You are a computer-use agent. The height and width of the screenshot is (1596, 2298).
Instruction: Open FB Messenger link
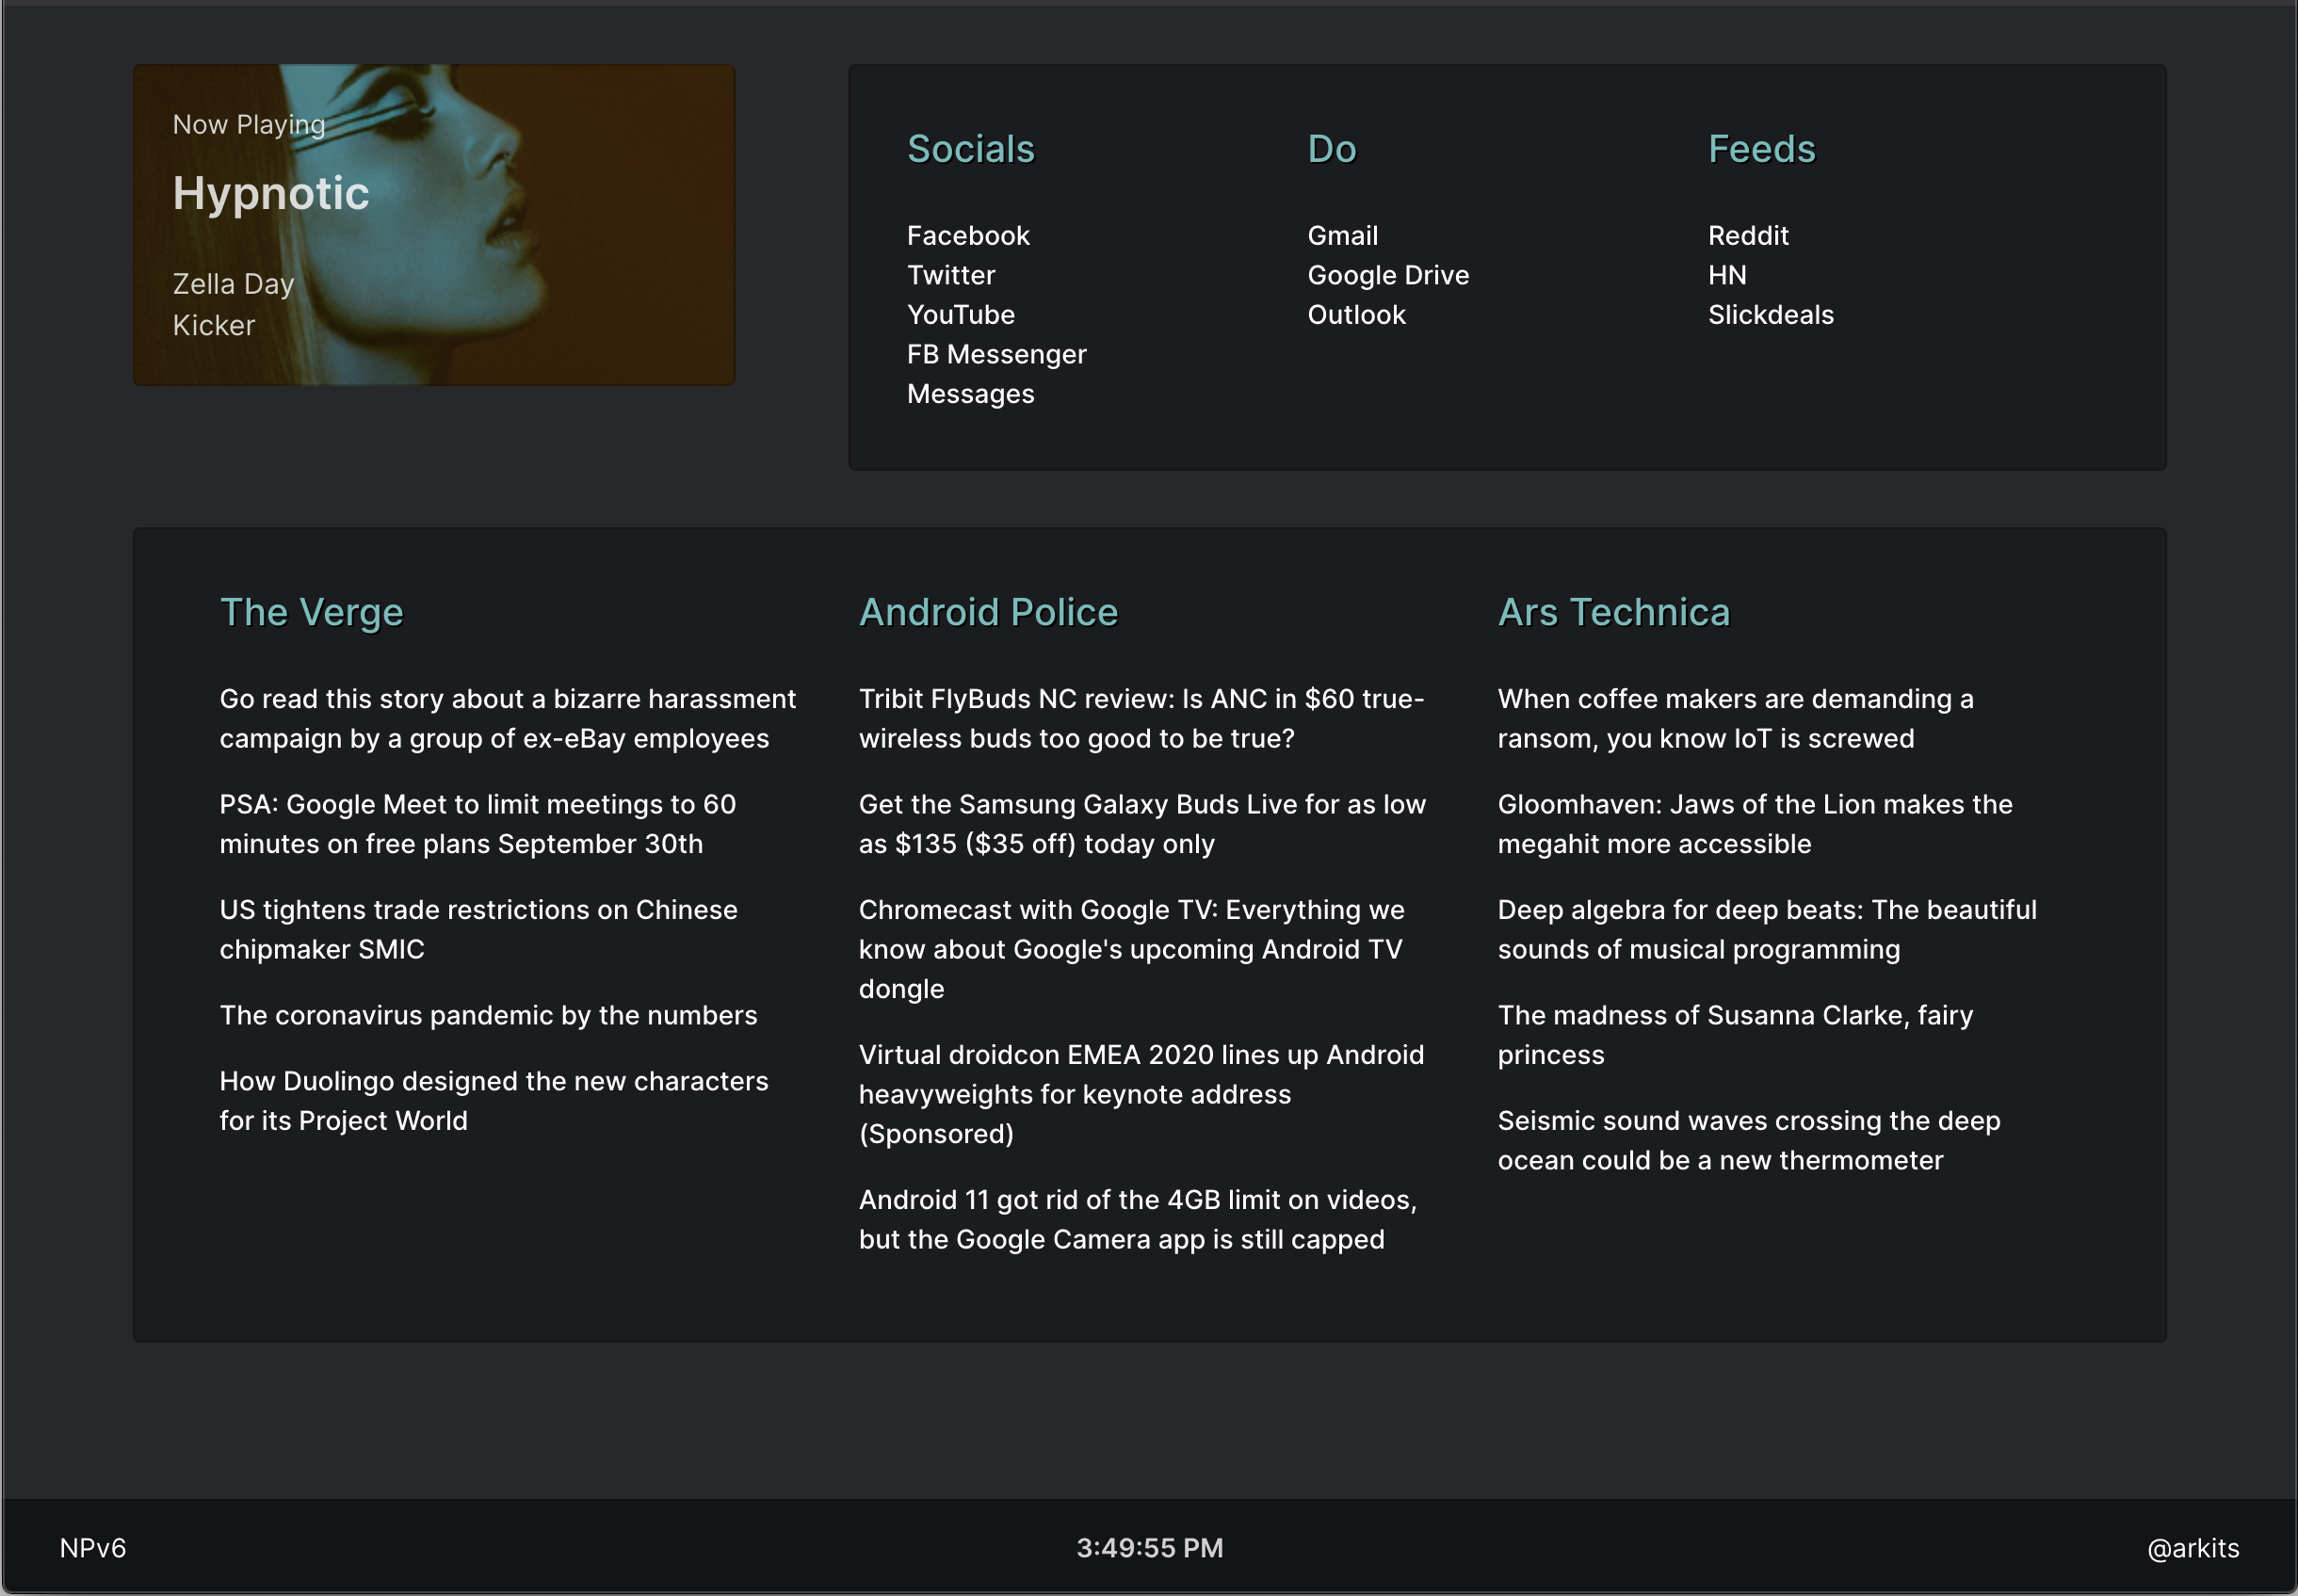996,354
